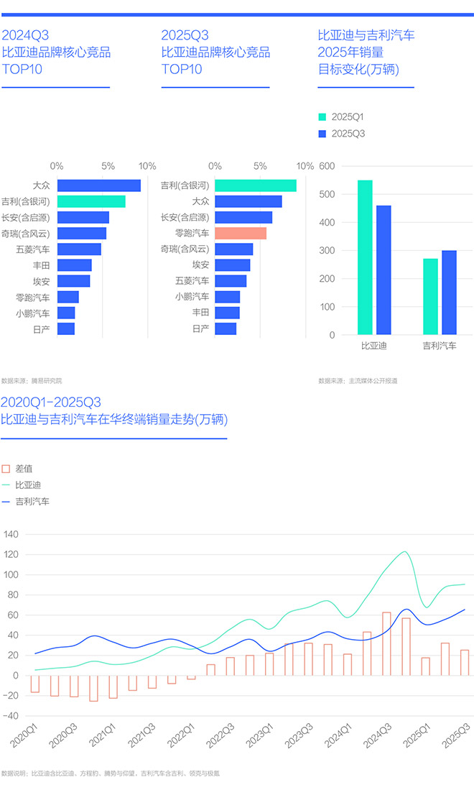474x790 pixels.
Task: Click the 差值 bar at 2025Q3
Action: pos(465,663)
